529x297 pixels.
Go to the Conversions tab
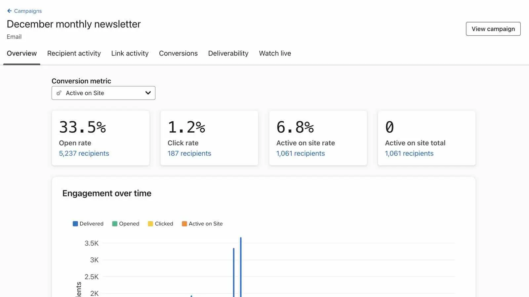pyautogui.click(x=178, y=53)
